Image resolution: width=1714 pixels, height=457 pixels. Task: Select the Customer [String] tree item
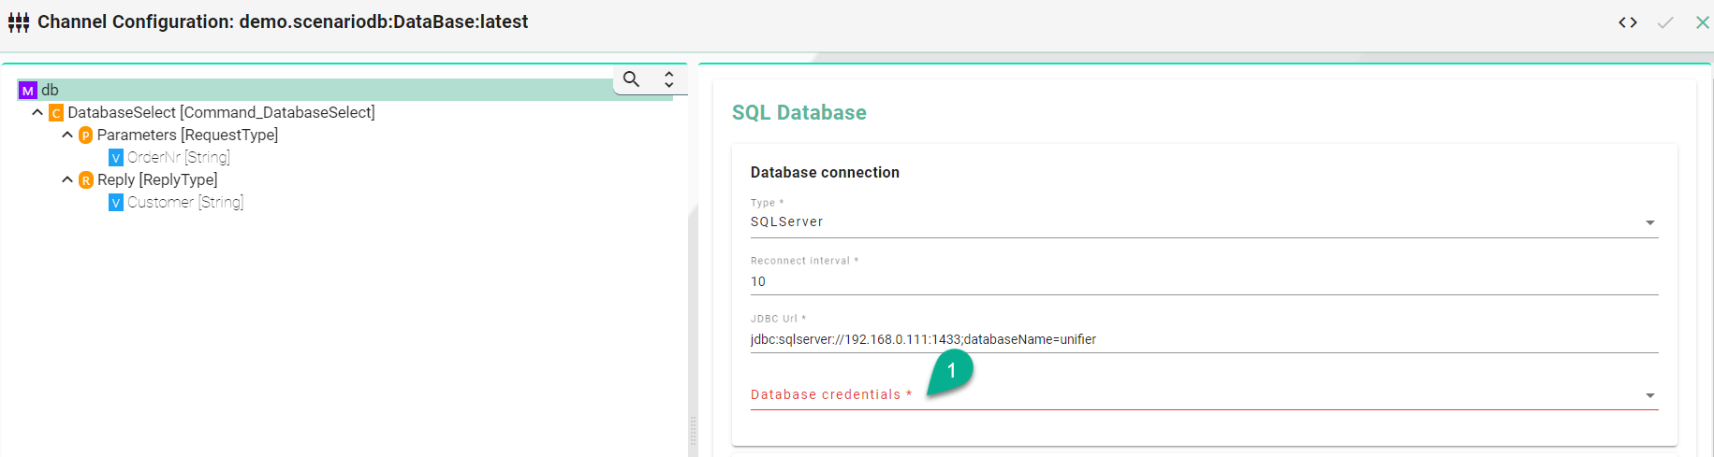pyautogui.click(x=185, y=203)
